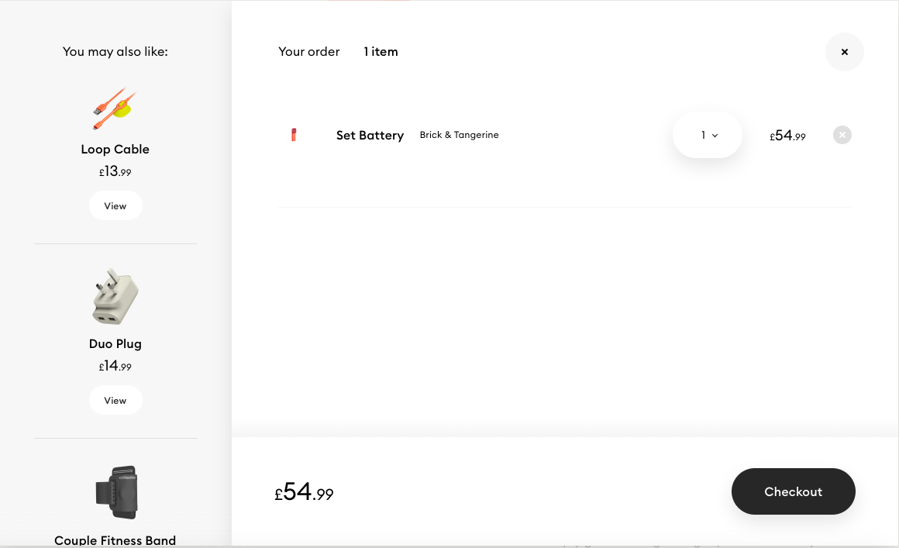Click the Couple Fitness Band image
The width and height of the screenshot is (899, 548).
116,492
